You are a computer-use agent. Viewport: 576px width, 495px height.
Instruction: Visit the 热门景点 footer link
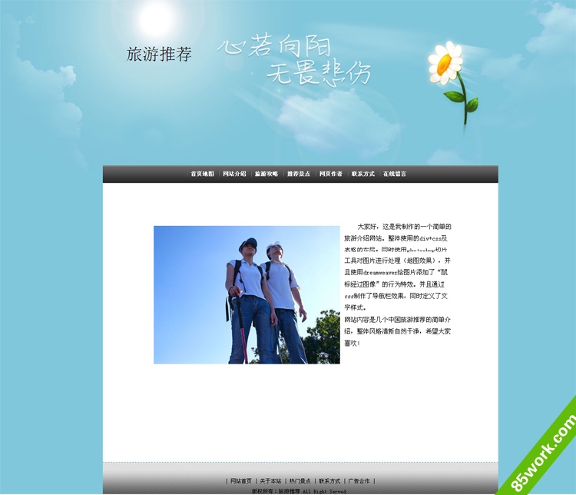point(300,481)
